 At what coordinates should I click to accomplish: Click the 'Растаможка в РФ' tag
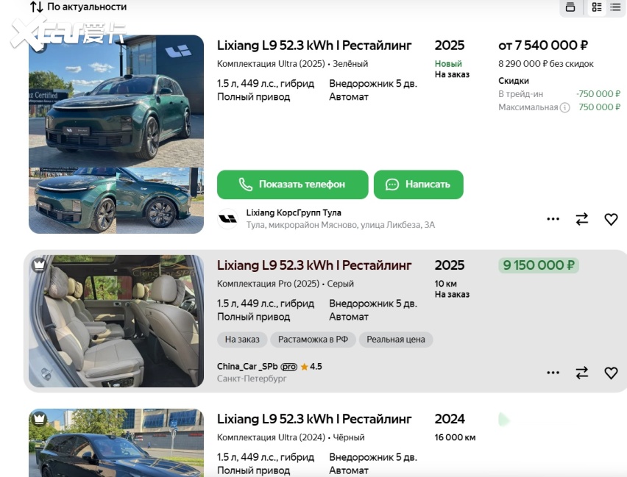click(x=313, y=340)
